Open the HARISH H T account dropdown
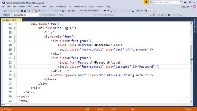Image resolution: width=197 pixels, height=111 pixels. [192, 7]
